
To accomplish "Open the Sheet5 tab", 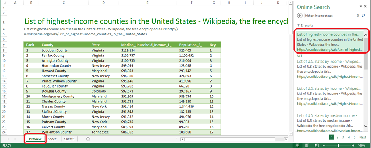I will [69, 139].
